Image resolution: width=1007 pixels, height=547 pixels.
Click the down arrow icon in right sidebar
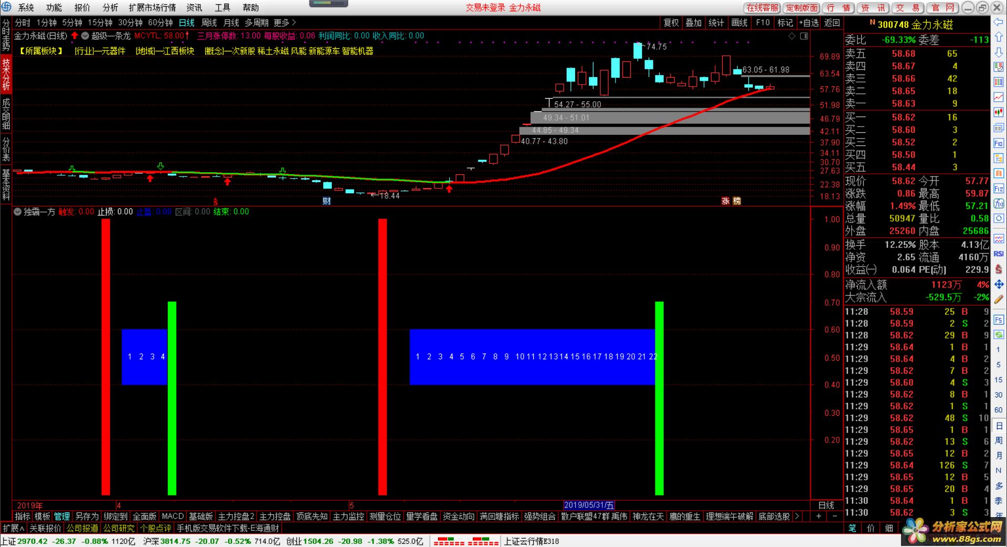coord(998,52)
